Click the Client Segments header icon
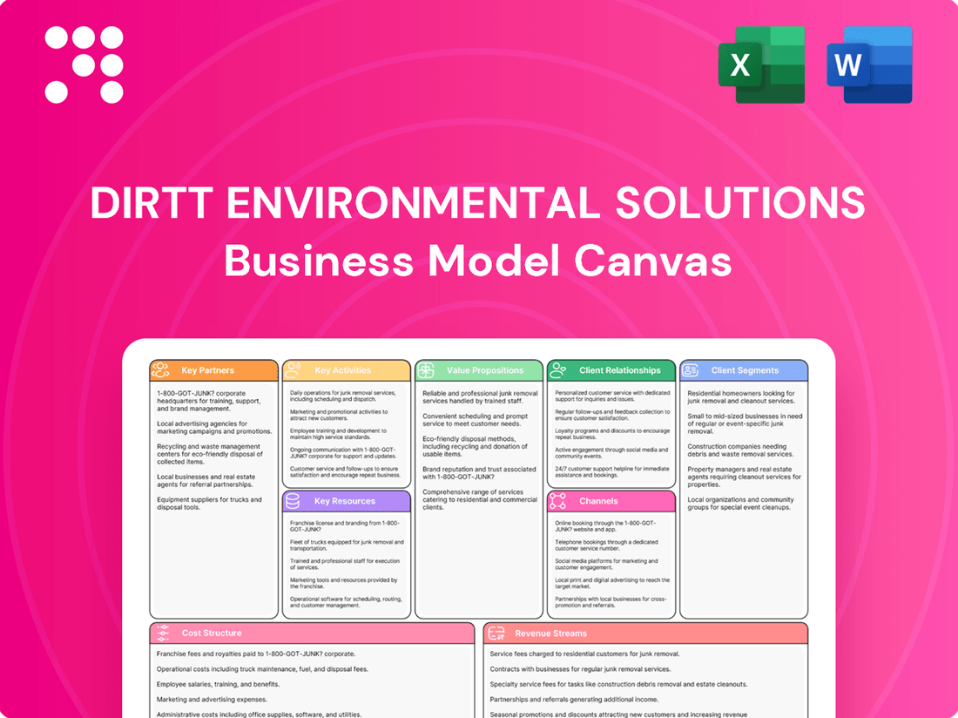The height and width of the screenshot is (718, 958). pyautogui.click(x=691, y=369)
